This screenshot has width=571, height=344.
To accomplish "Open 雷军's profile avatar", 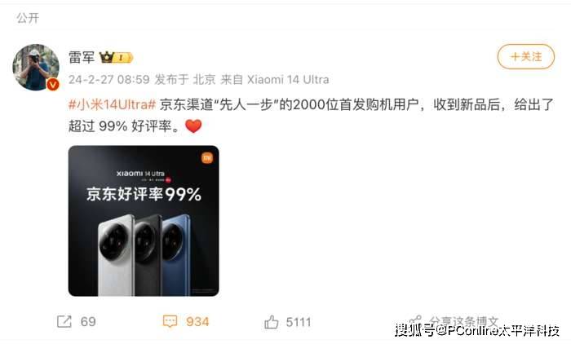I will [36, 67].
